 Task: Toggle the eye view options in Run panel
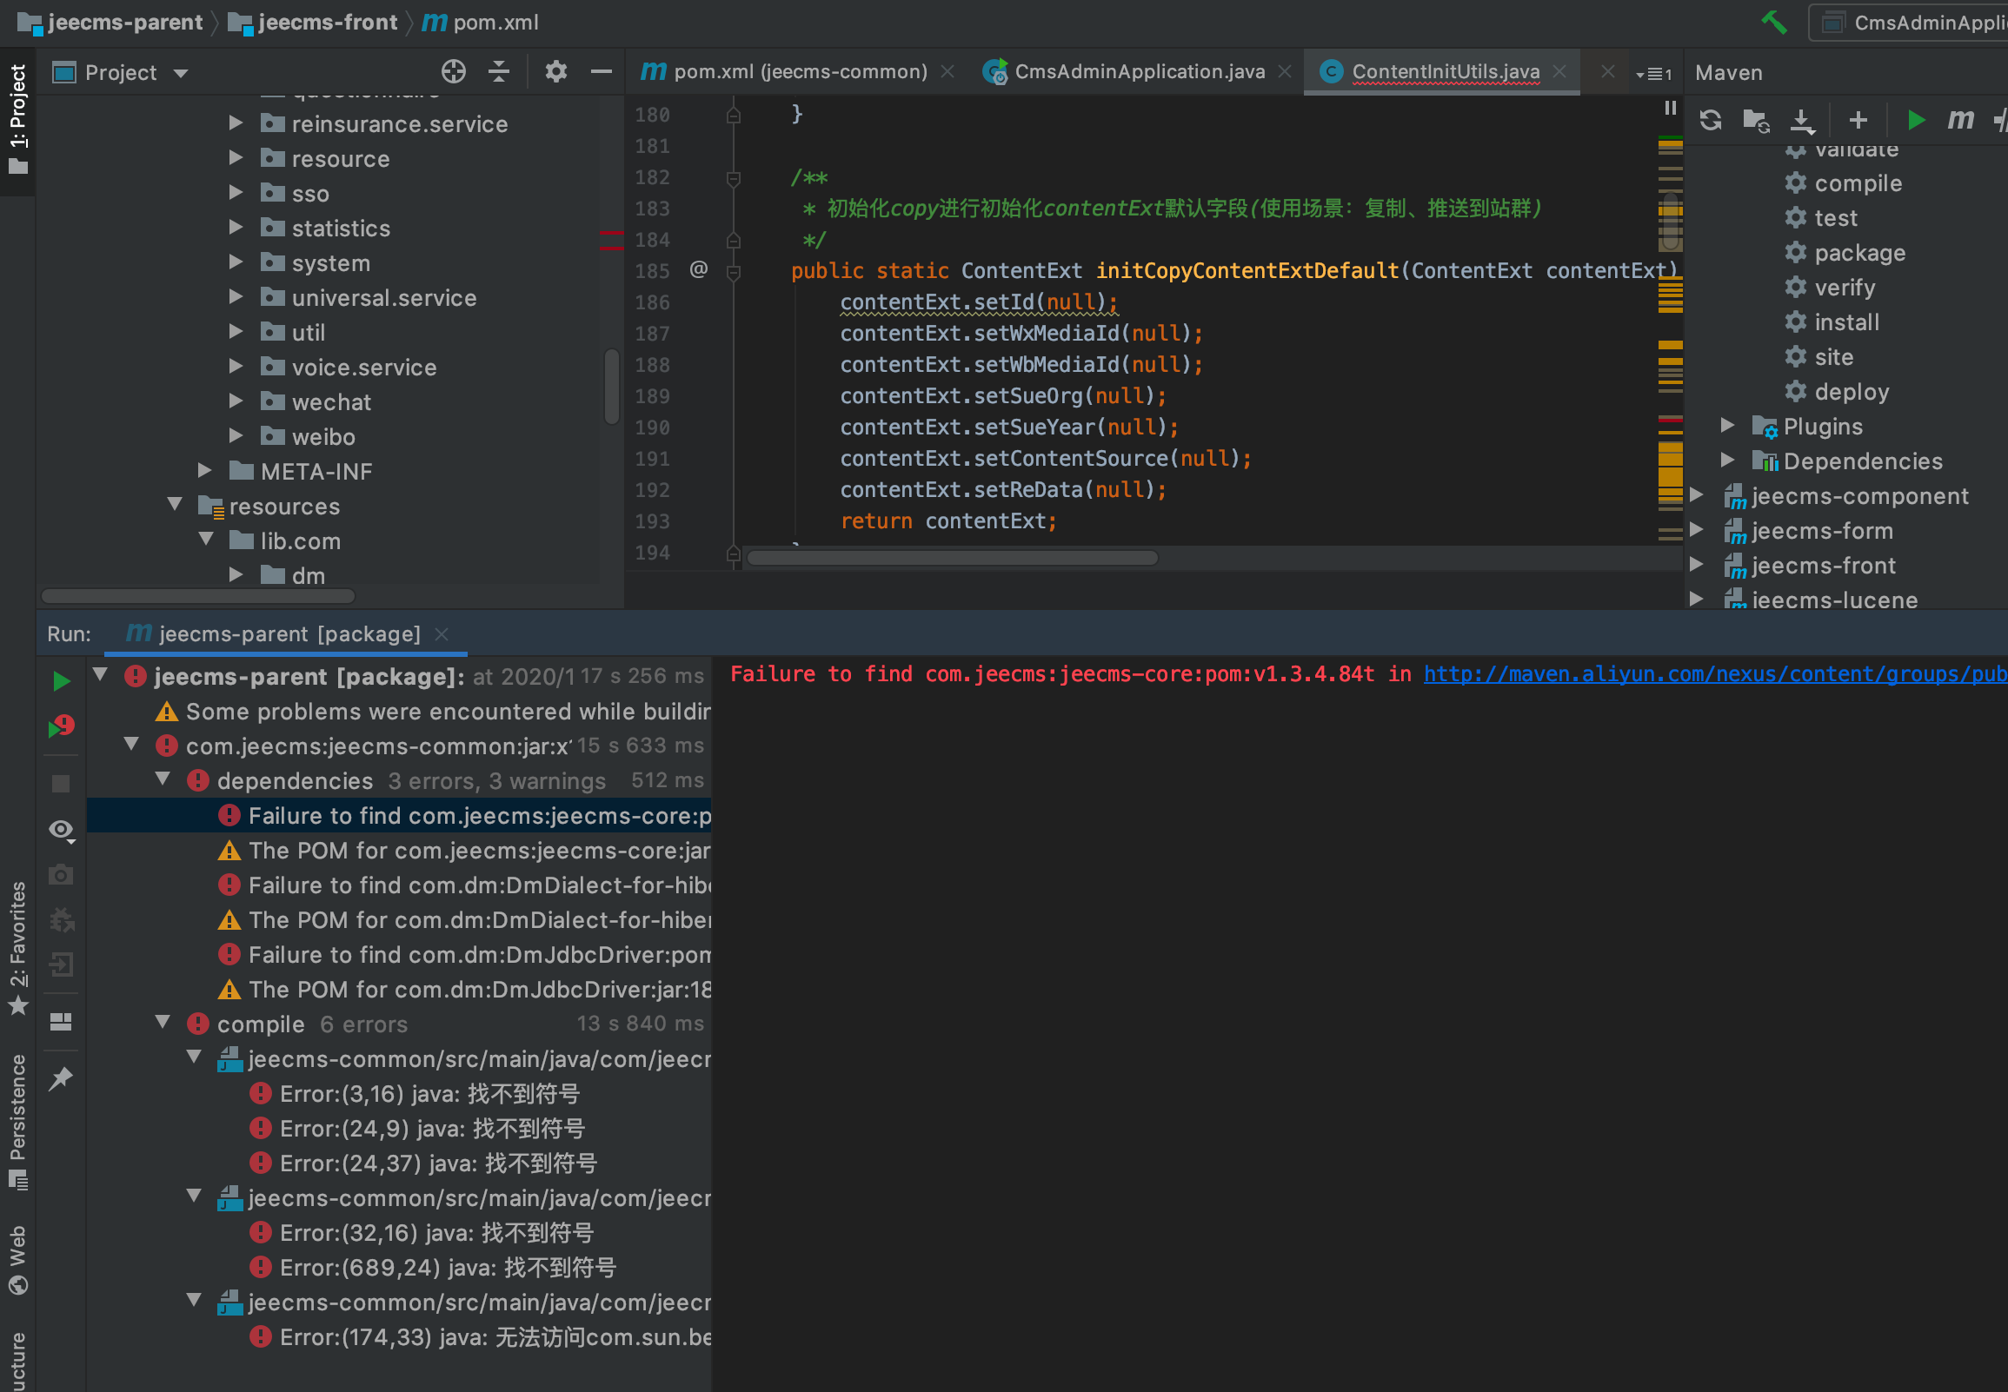pos(61,830)
